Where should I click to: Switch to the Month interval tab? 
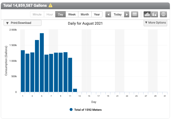tap(85, 14)
